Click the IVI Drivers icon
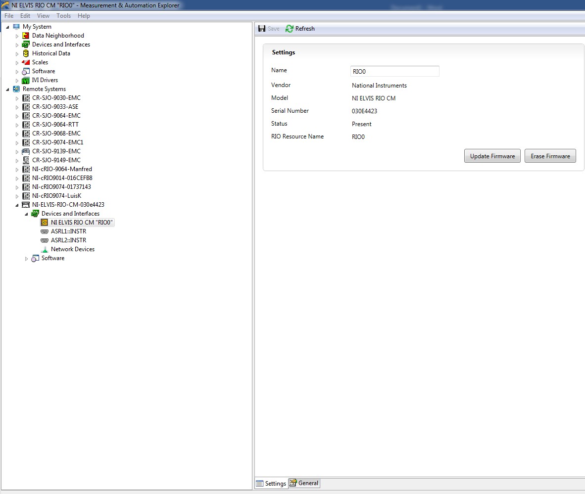The image size is (585, 494). (26, 80)
